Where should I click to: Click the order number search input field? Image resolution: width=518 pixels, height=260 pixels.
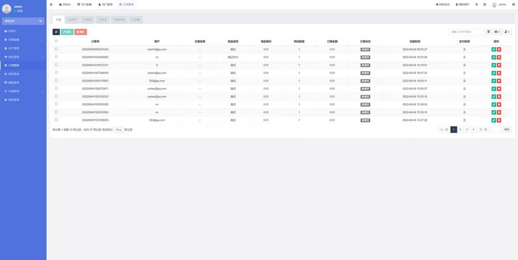pos(466,32)
